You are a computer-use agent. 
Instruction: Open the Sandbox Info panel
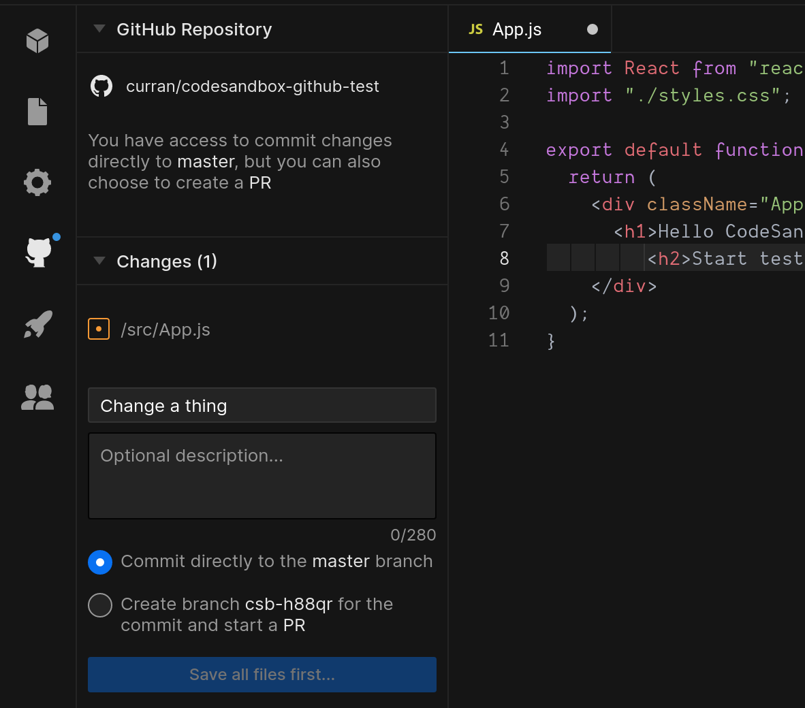(37, 40)
